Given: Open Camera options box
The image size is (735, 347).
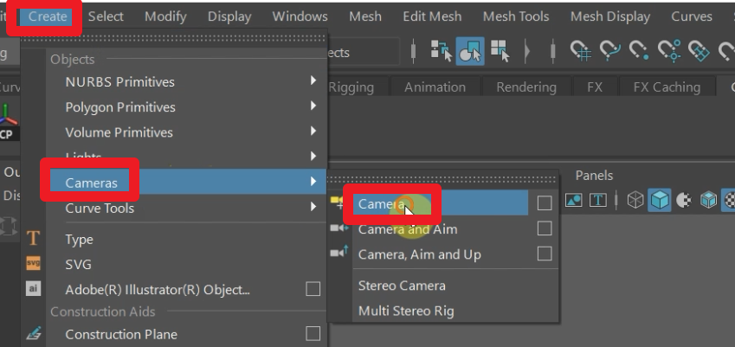Looking at the screenshot, I should point(544,203).
